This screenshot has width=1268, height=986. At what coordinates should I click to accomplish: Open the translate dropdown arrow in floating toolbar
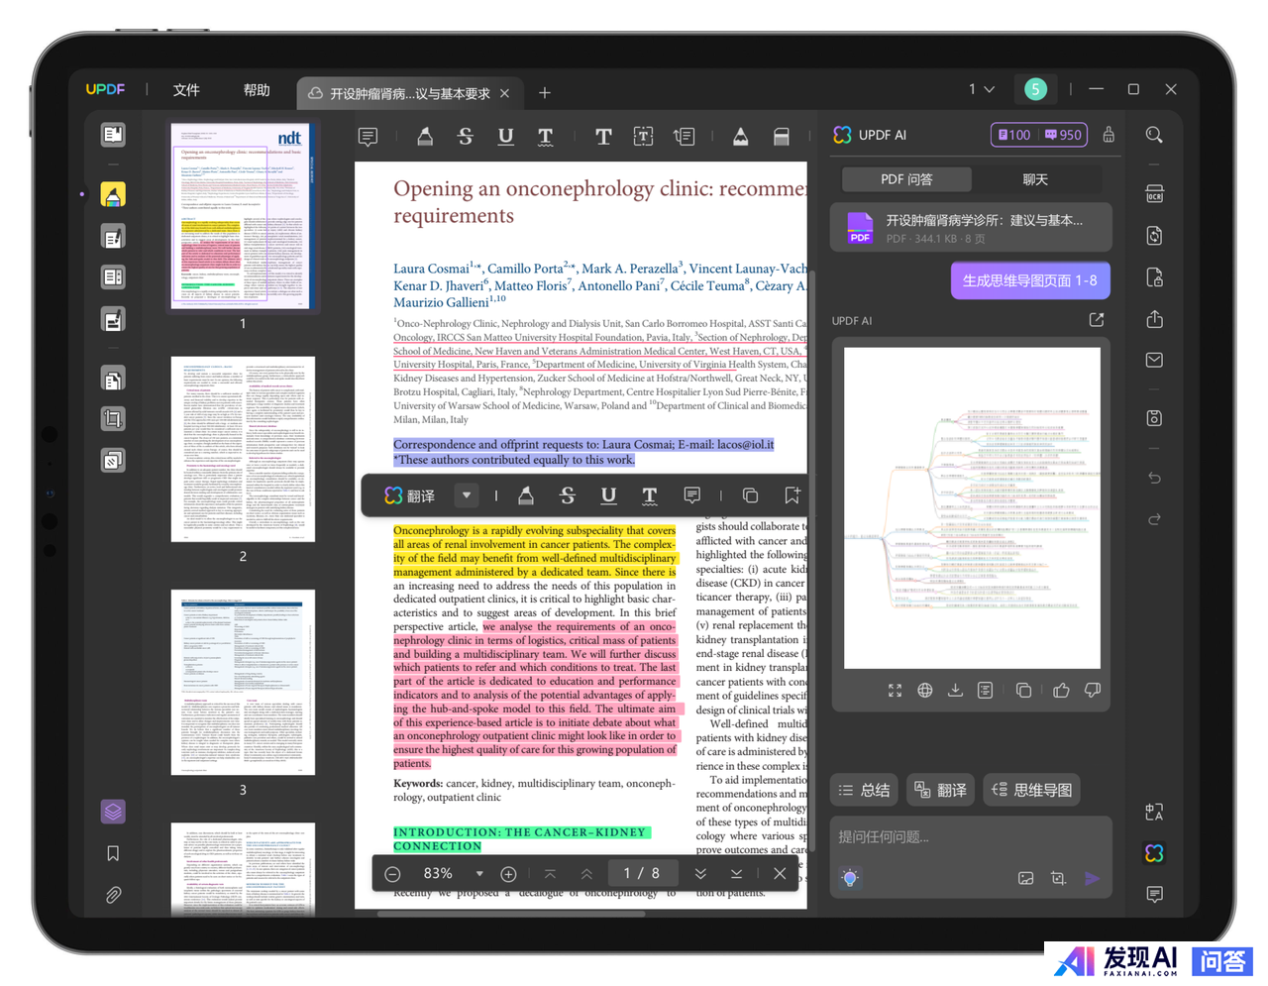tap(466, 495)
